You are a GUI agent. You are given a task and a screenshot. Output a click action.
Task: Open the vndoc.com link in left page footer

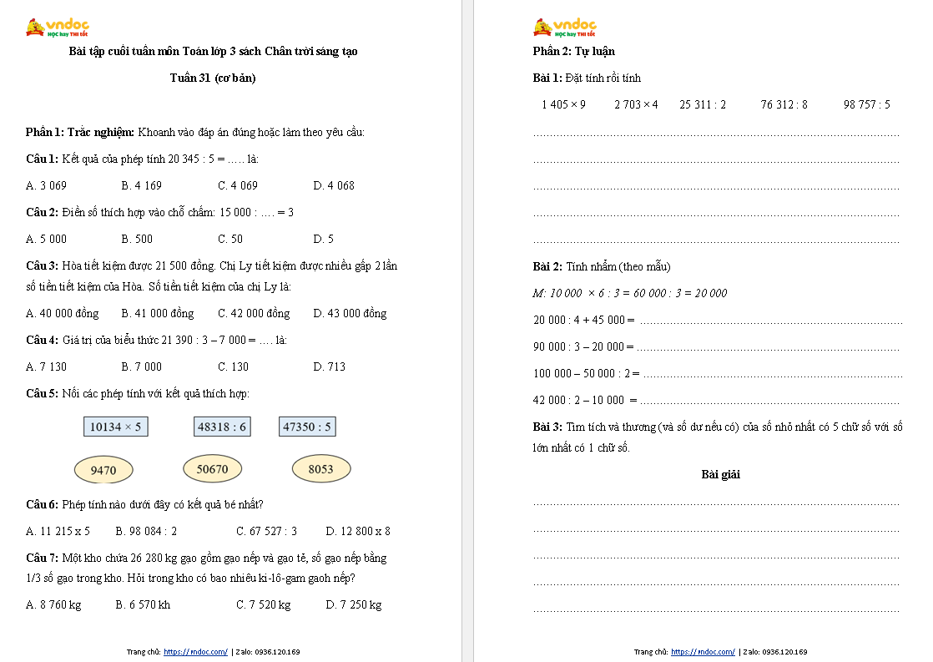click(195, 652)
